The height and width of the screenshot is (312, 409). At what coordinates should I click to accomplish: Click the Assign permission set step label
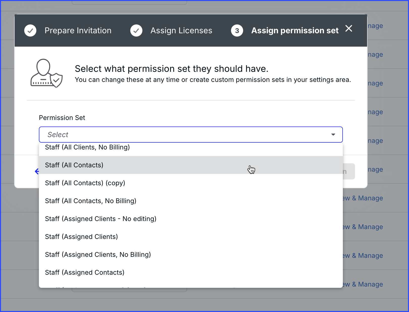pyautogui.click(x=295, y=30)
